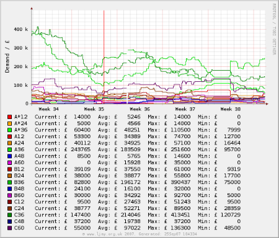Click the C24 legend color box
The height and width of the screenshot is (238, 279).
(9, 208)
